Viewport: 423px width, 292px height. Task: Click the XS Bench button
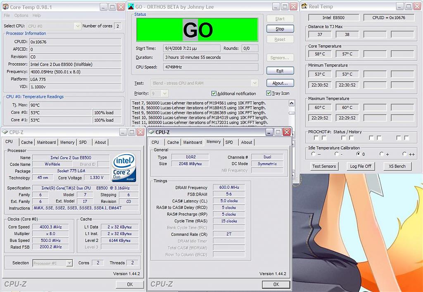[397, 166]
